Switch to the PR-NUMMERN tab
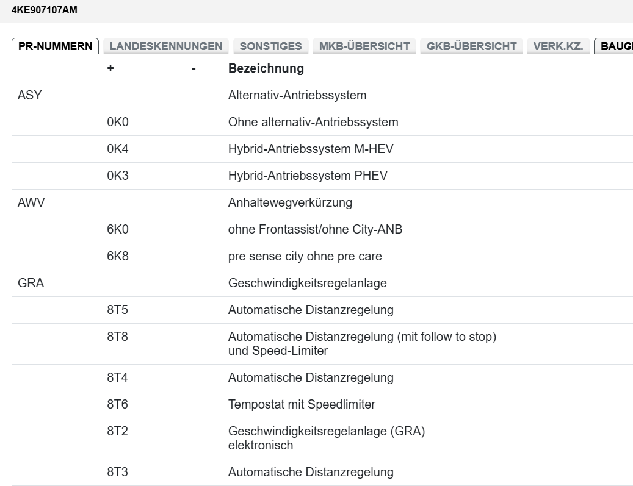Viewport: 633px width, 486px height. (x=55, y=46)
